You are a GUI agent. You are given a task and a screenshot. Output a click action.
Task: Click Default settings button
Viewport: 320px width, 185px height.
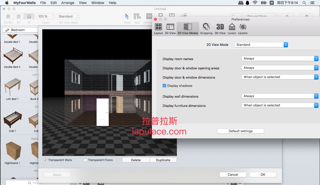click(x=241, y=131)
